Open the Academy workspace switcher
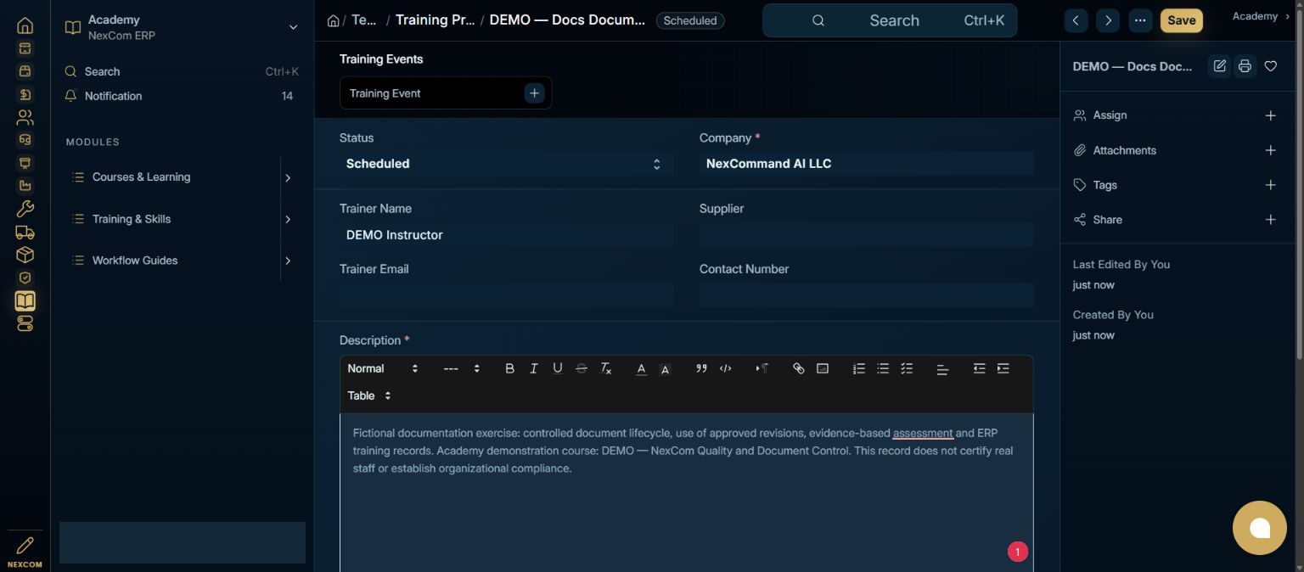Screen dimensions: 1304x572 pos(182,27)
